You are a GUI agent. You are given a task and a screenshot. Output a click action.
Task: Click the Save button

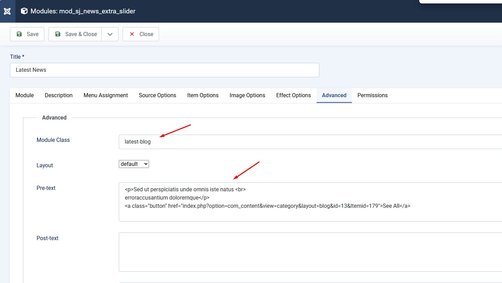(x=27, y=34)
